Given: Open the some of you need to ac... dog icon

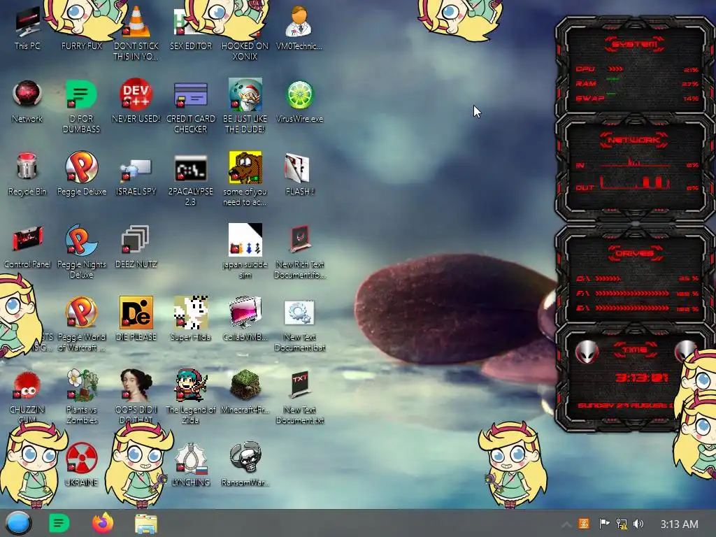Looking at the screenshot, I should click(x=245, y=179).
